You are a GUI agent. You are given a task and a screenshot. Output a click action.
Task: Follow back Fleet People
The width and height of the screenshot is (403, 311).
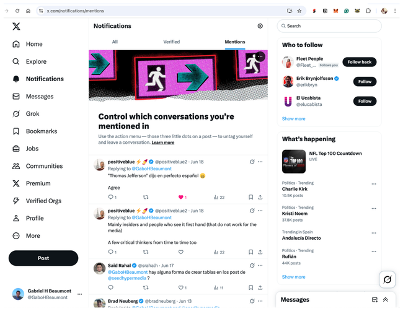point(360,62)
